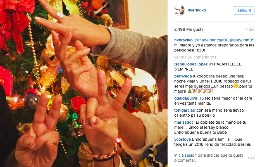
Task: Click the 2,498 Me gusta count
Action: pyautogui.click(x=189, y=29)
